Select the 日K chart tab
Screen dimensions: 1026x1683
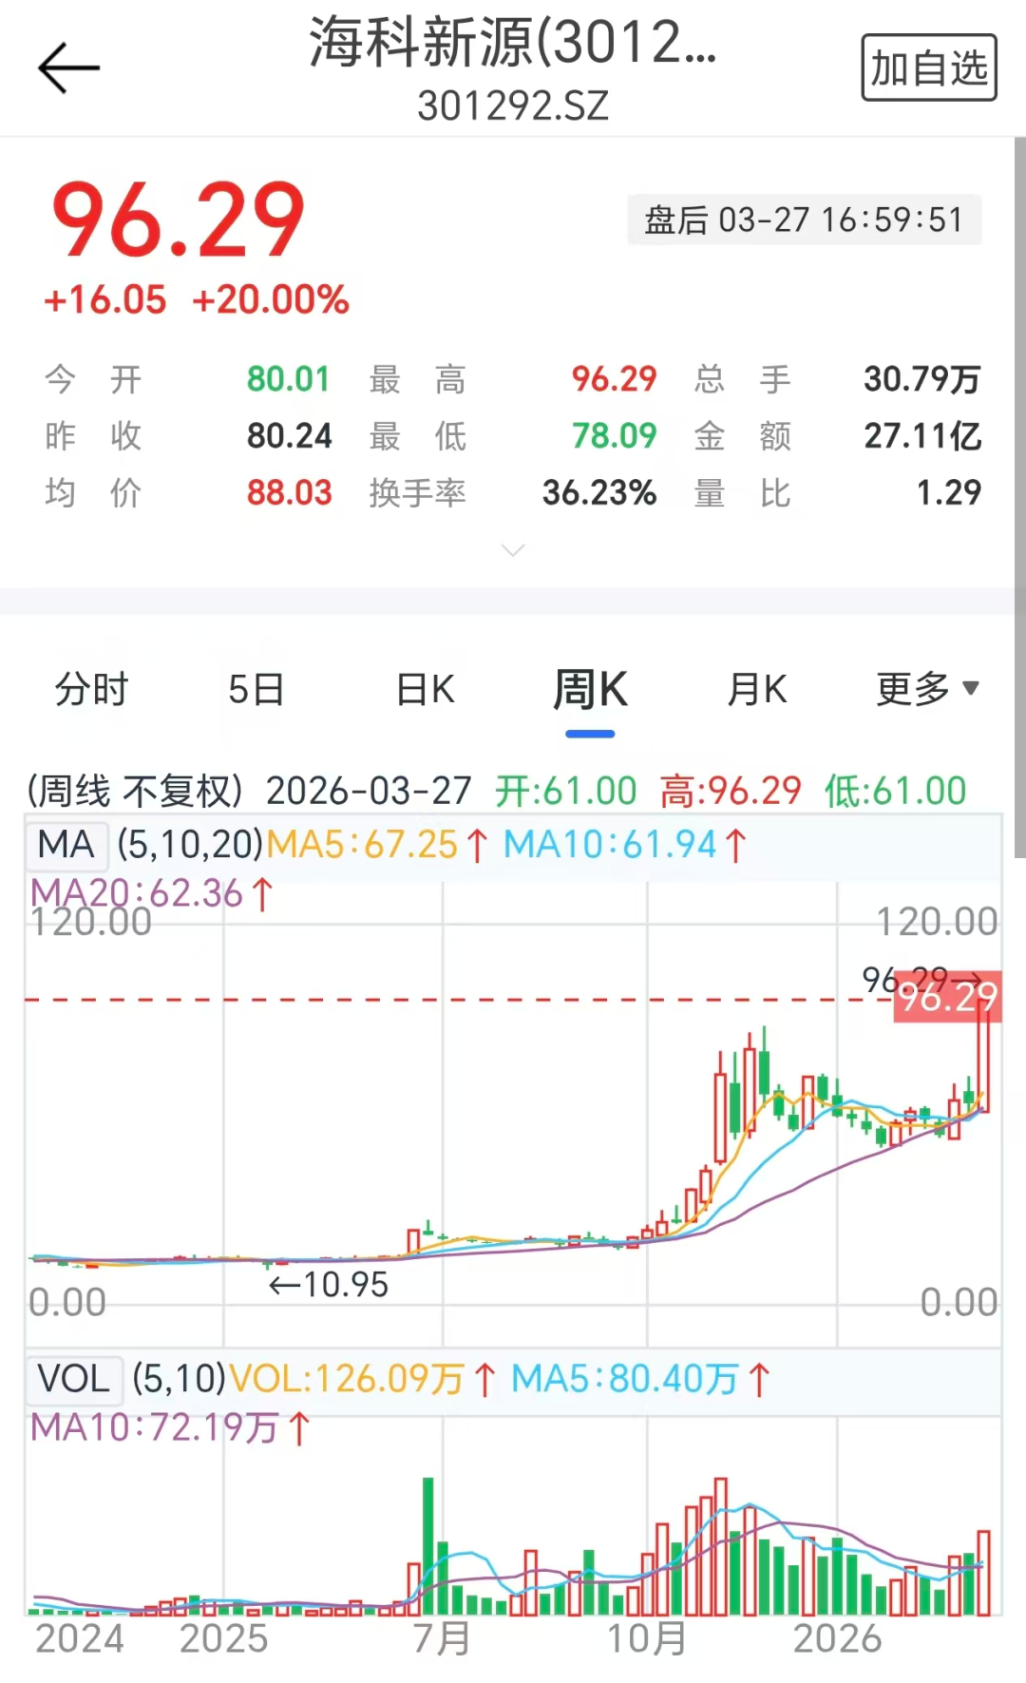[x=425, y=690]
